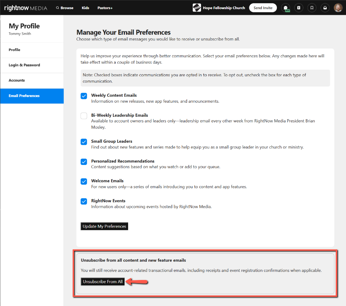Screen dimensions: 346x306
Task: Click the Bible icon in top bar
Action: point(298,8)
